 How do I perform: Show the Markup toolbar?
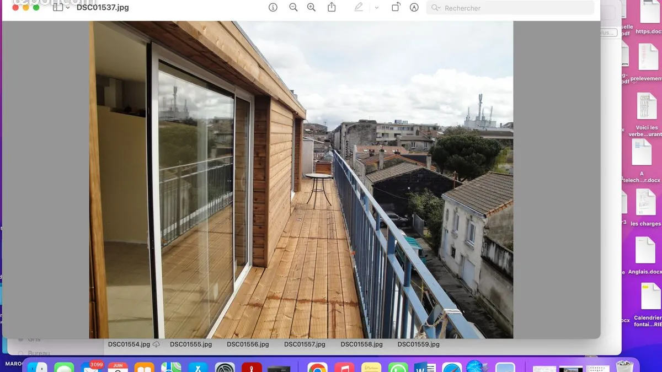(x=414, y=8)
